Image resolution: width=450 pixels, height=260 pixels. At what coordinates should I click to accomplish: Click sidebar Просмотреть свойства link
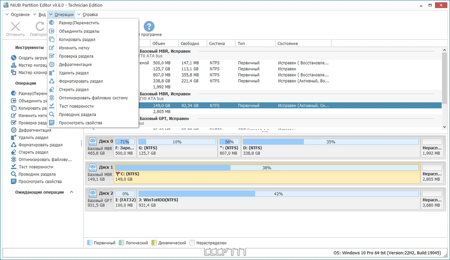pos(40,182)
